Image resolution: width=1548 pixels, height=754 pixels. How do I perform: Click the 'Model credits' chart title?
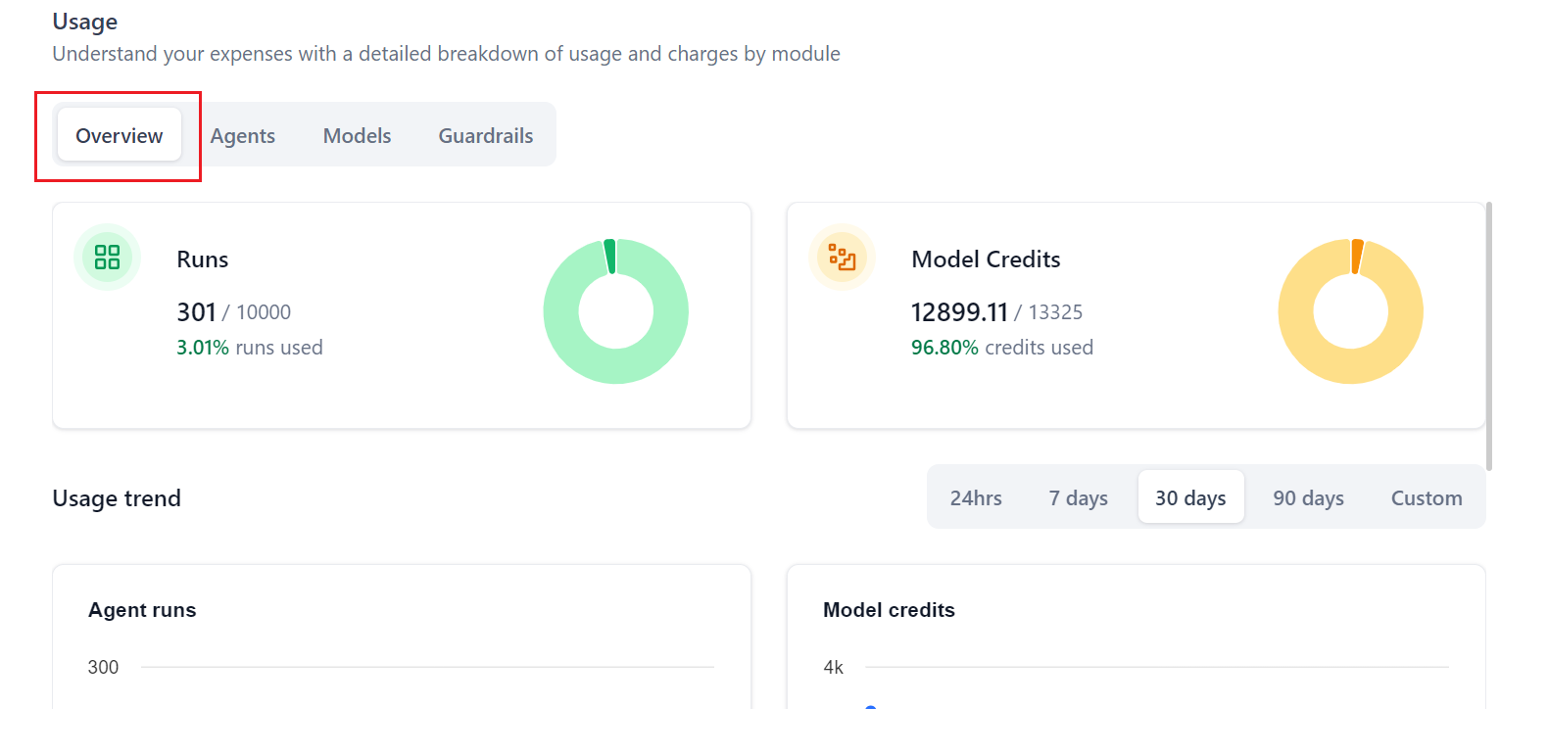[889, 610]
